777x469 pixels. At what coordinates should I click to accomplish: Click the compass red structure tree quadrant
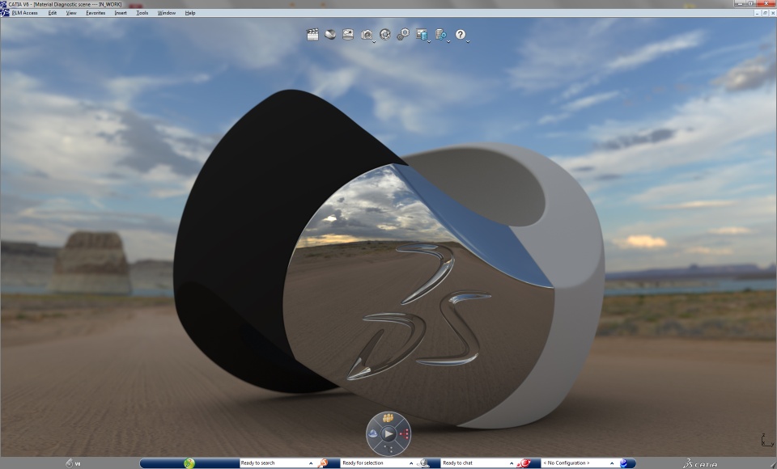pos(405,434)
